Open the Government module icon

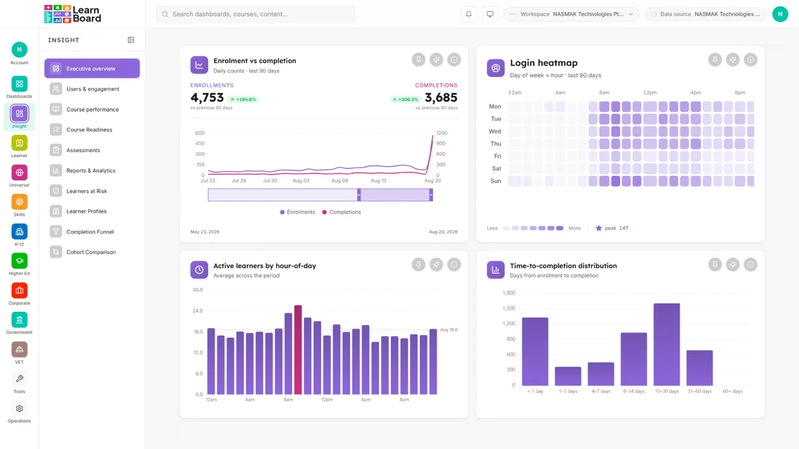19,320
